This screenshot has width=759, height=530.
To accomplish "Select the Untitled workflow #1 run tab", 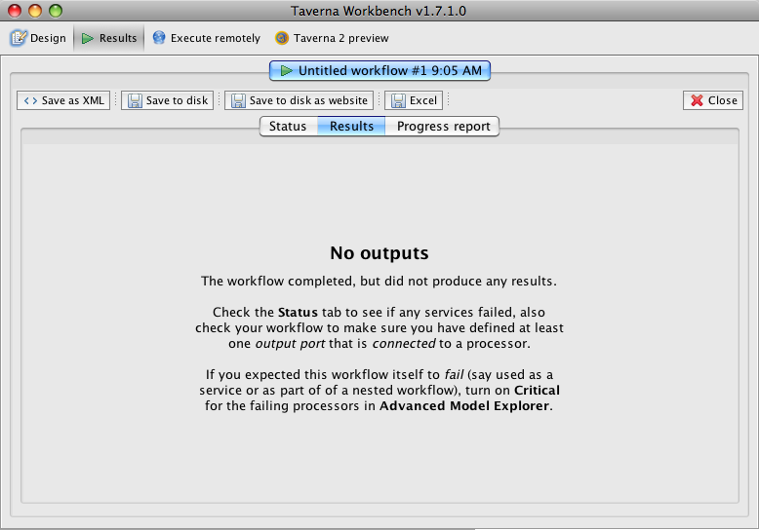I will point(379,70).
